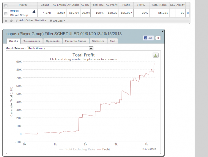208x157 pixels.
Task: Open the Graph Selected dropdown arrow
Action: (x=91, y=48)
